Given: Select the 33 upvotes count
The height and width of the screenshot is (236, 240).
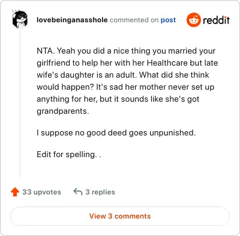Looking at the screenshot, I should pyautogui.click(x=41, y=192).
